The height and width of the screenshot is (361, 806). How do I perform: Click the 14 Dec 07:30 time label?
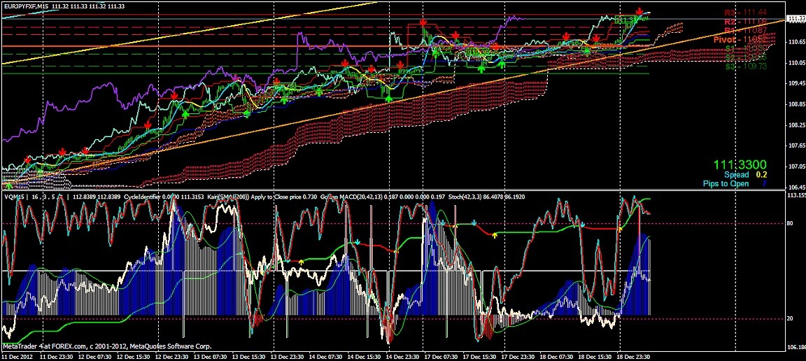(327, 356)
